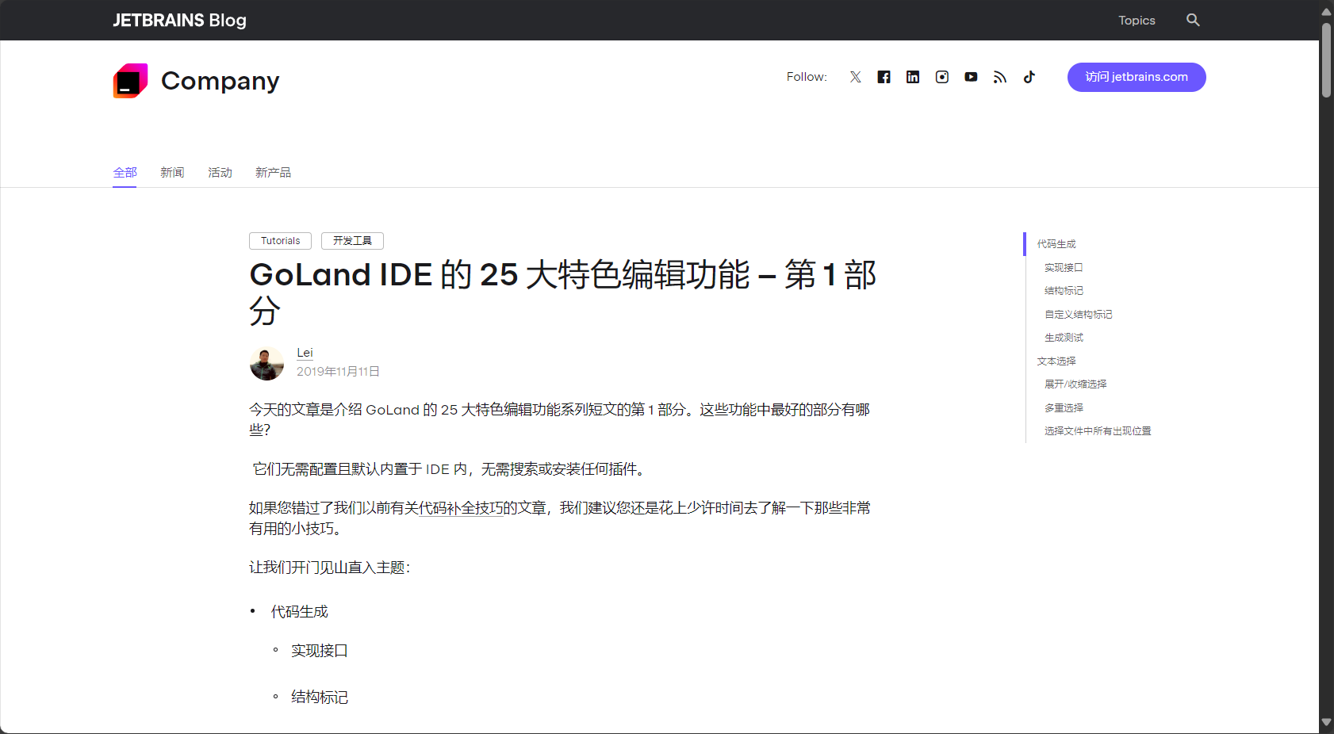Viewport: 1334px width, 734px height.
Task: Open the 代码补全技巧 article link
Action: [461, 508]
